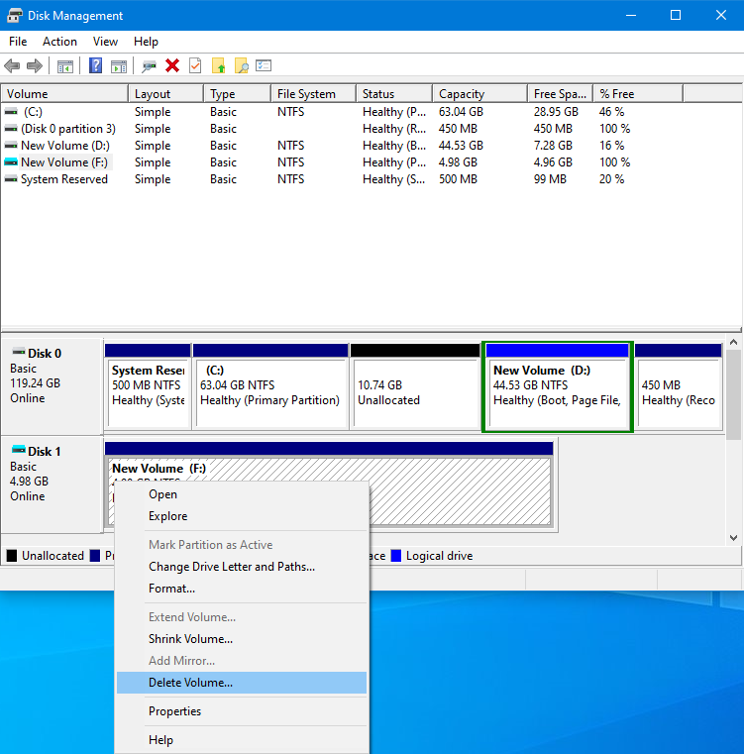This screenshot has width=744, height=754.
Task: Click the folder with magnifier toolbar icon
Action: 241,65
